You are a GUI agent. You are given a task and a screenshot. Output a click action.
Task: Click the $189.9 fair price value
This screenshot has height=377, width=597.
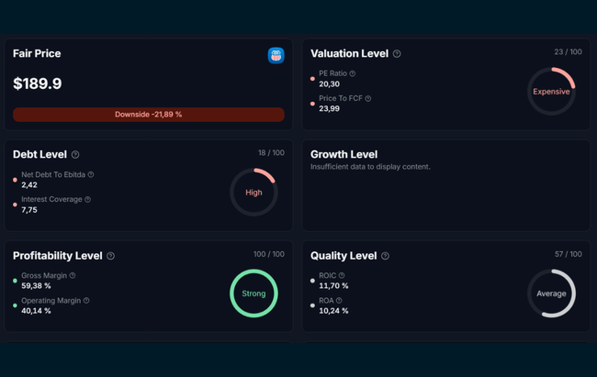pos(38,84)
